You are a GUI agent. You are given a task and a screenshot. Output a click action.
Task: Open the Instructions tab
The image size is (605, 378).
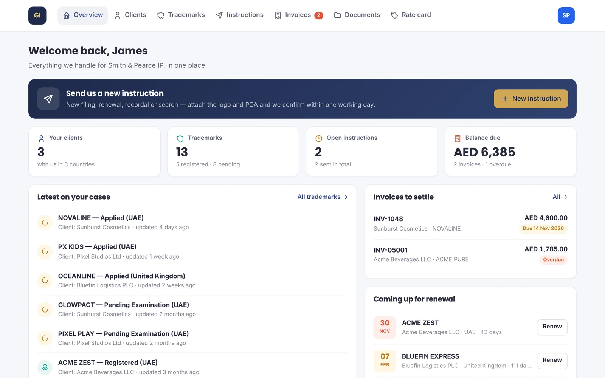click(x=240, y=15)
